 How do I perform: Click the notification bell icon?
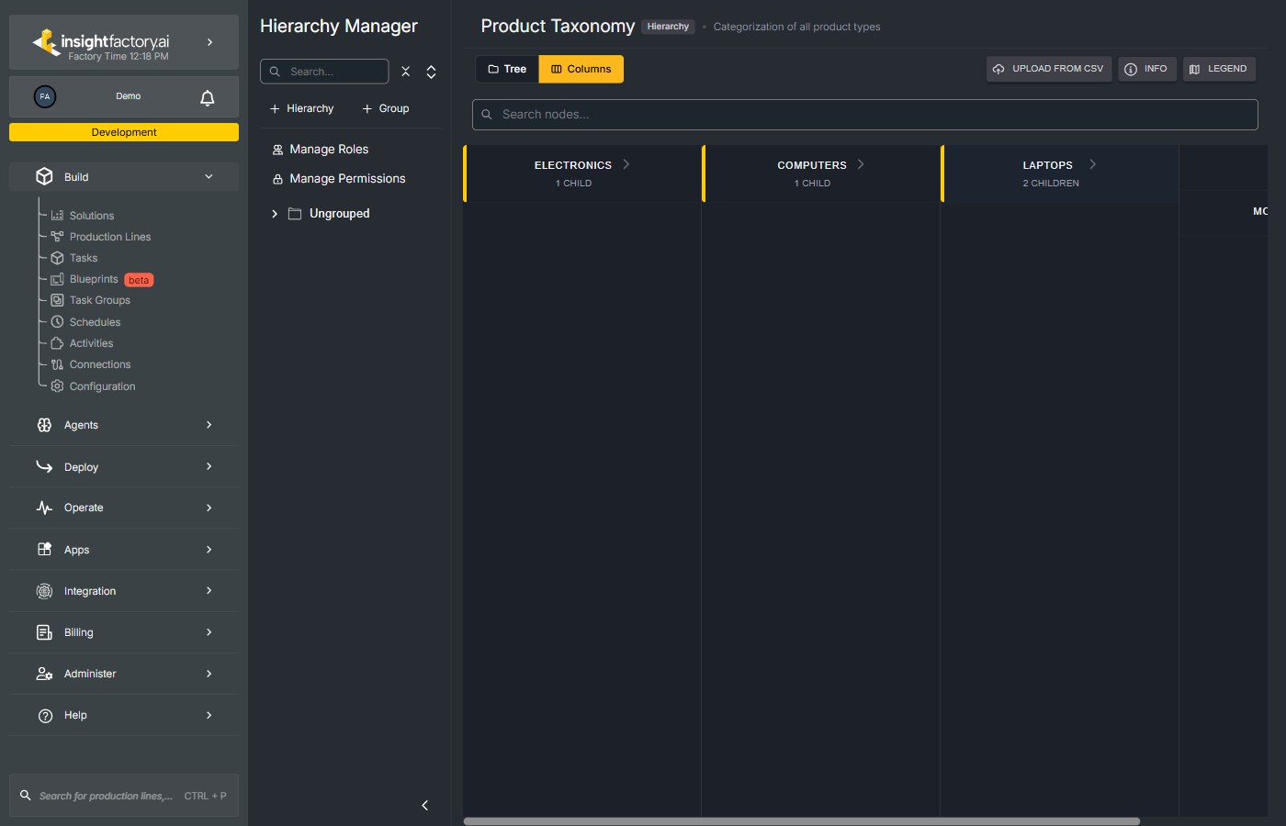208,97
